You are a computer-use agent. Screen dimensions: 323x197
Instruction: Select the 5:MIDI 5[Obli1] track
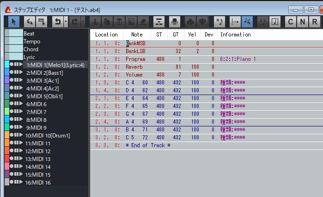click(44, 96)
